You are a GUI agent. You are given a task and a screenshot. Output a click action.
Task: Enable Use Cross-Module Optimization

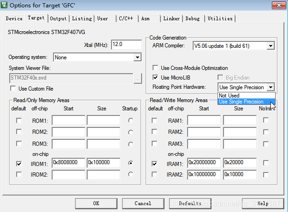click(x=155, y=68)
